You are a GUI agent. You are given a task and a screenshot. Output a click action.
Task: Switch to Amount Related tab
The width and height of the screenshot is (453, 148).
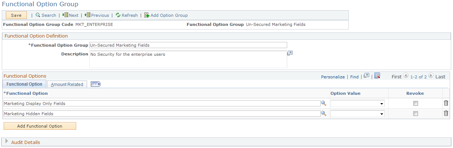tap(67, 84)
